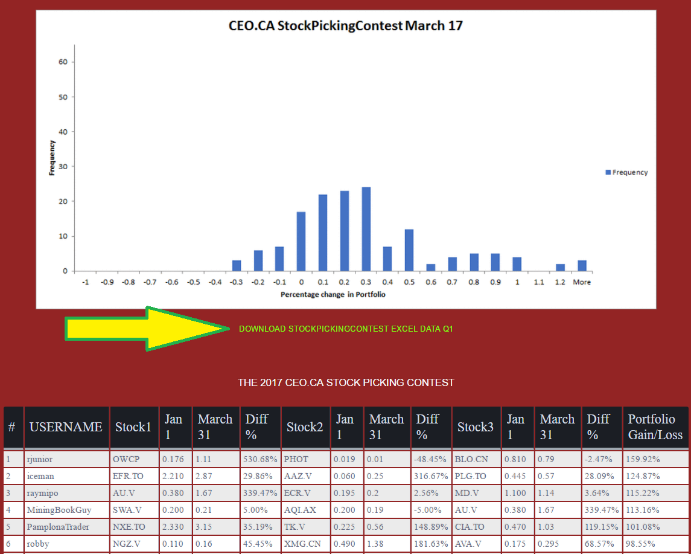The width and height of the screenshot is (691, 554).
Task: Click the 2017 CEO.CA Stock Picking Contest heading
Action: point(346,382)
